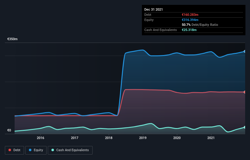Image resolution: width=250 pixels, height=160 pixels.
Task: Click the €160.283m debt value
Action: (x=190, y=15)
